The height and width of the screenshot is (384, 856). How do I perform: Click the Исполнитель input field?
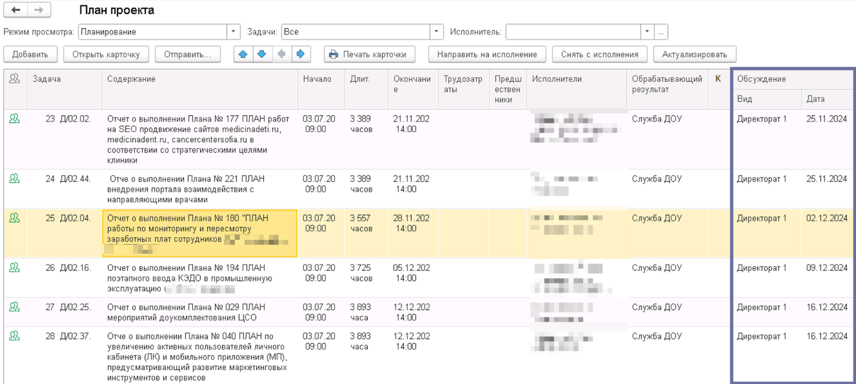[573, 31]
